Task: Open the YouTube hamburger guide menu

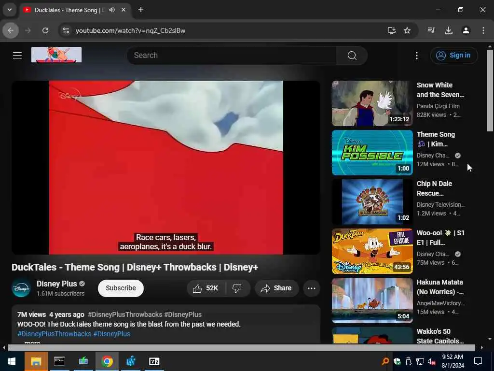Action: click(17, 55)
